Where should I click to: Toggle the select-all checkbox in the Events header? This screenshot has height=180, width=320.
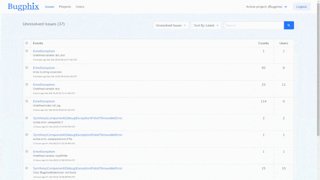click(x=26, y=43)
